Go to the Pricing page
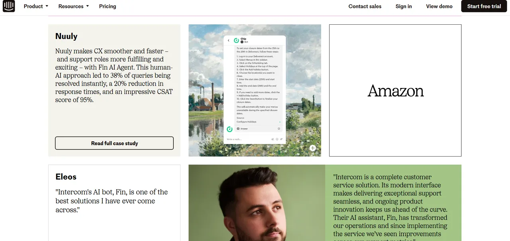The image size is (510, 241). [108, 6]
